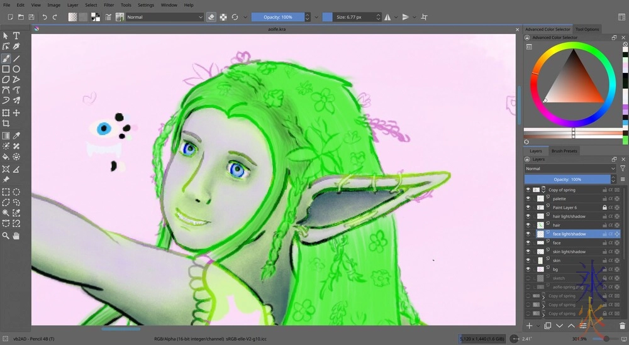This screenshot has height=345, width=629.
Task: Pick the Rectangle shape tool
Action: coord(6,68)
